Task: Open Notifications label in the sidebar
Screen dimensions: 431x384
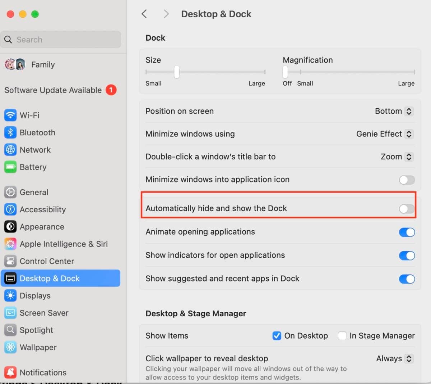Action: (43, 372)
